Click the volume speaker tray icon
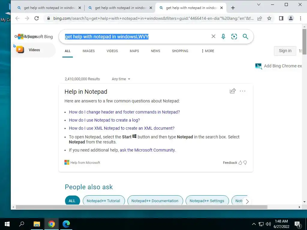307x230 pixels. tap(268, 224)
